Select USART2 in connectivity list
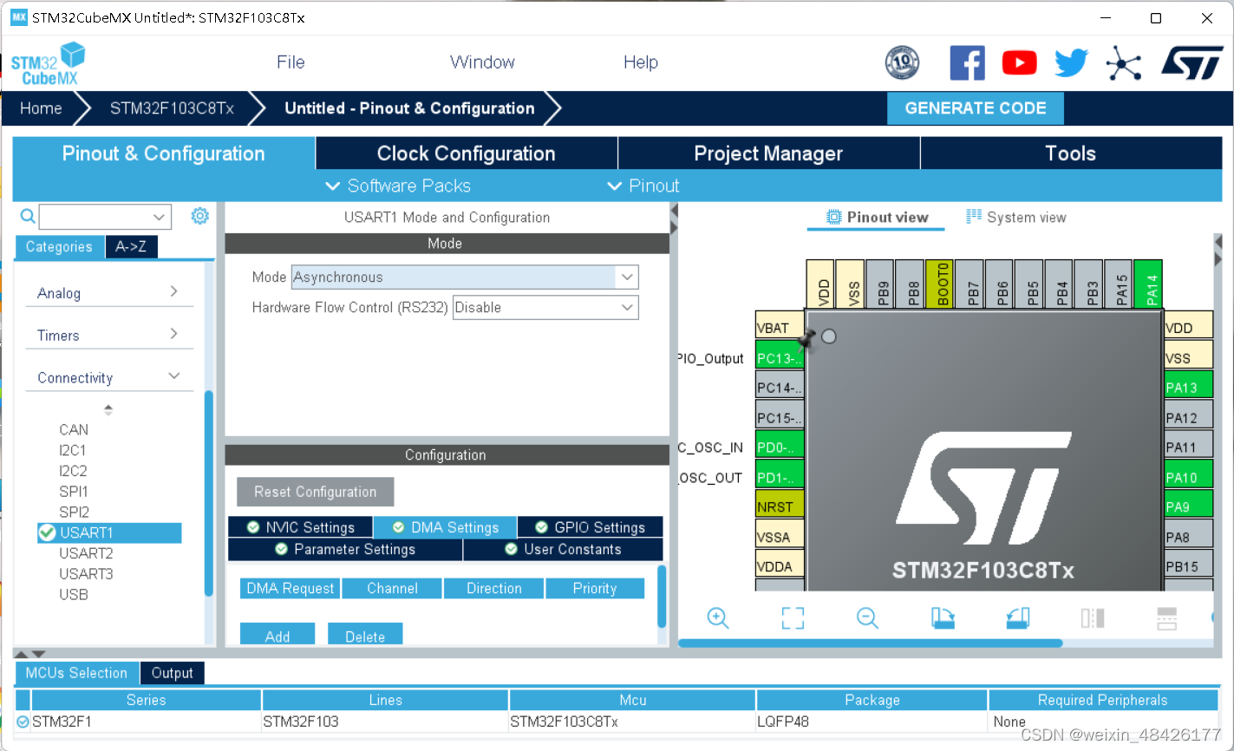The height and width of the screenshot is (751, 1234). pos(87,553)
